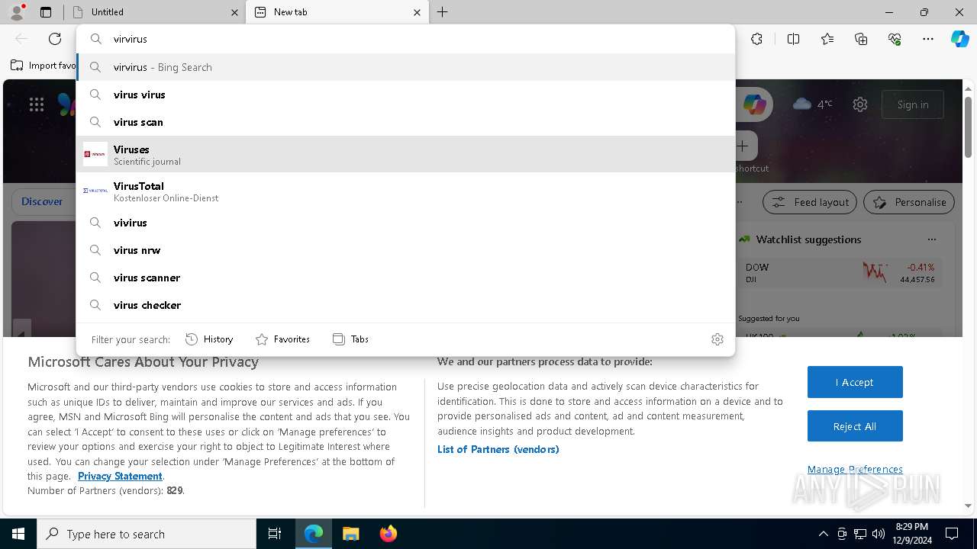Open the Favorites star toolbar icon
This screenshot has height=549, width=977.
[x=827, y=39]
